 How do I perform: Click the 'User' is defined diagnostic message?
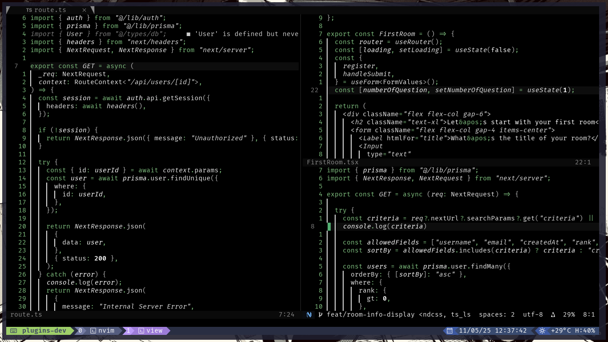tap(247, 34)
